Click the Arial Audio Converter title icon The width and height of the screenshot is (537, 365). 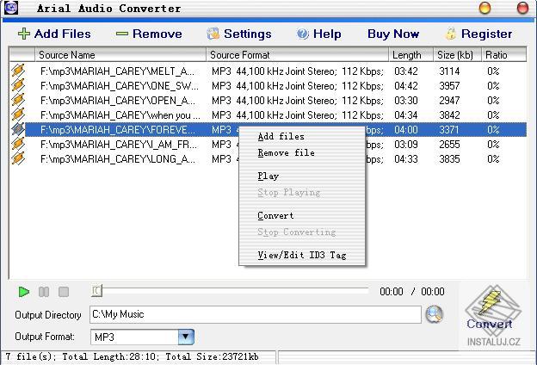pos(11,8)
